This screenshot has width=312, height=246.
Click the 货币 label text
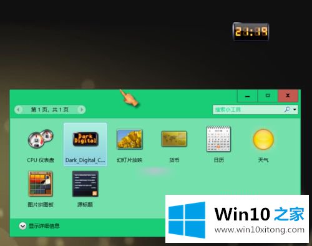174,160
